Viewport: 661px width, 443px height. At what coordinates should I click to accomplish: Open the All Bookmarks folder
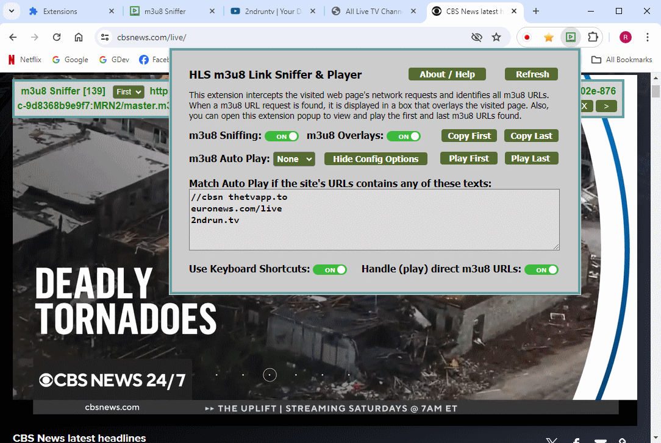coord(621,60)
